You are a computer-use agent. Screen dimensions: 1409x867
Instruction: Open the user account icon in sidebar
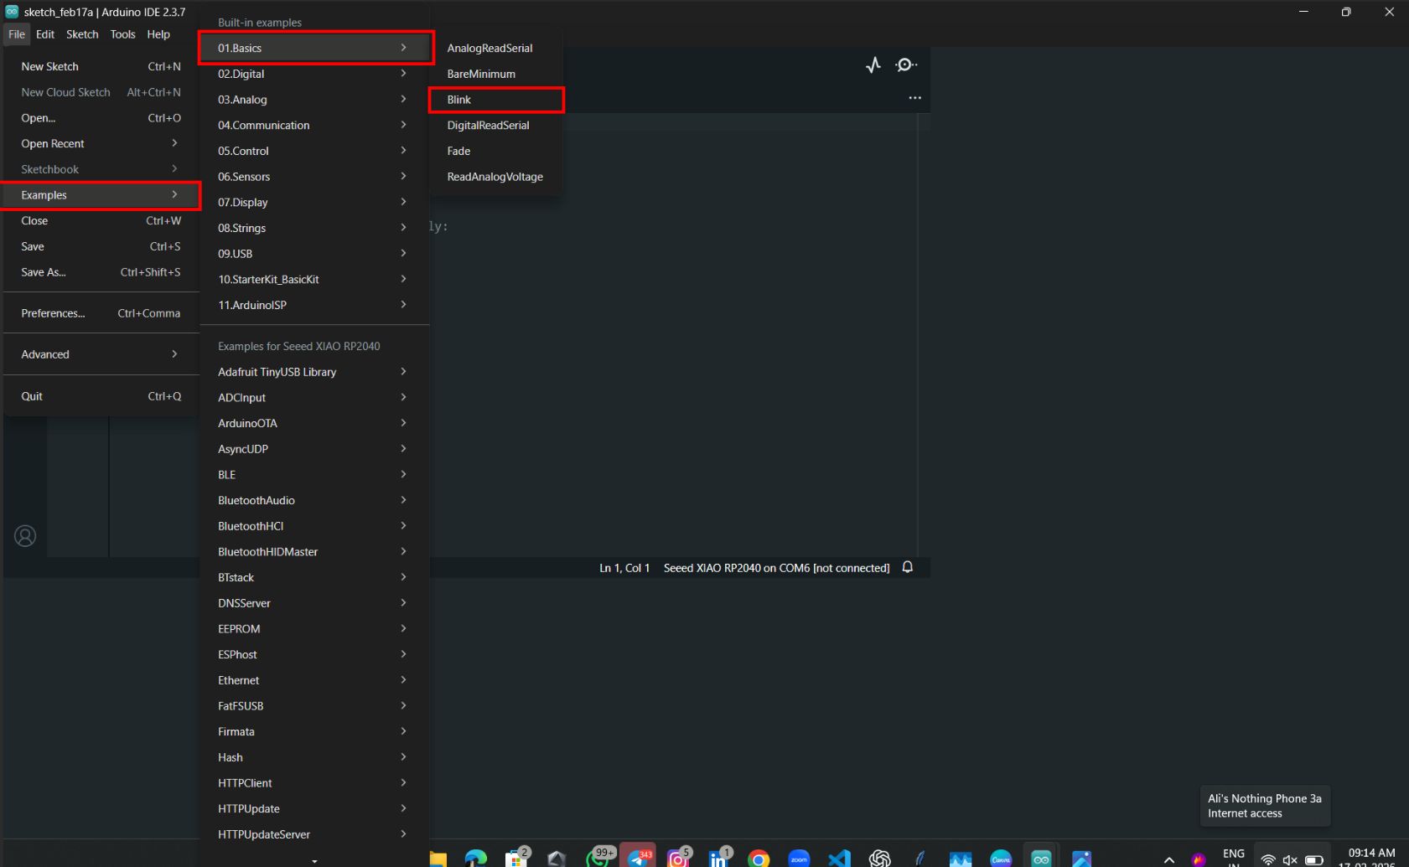(25, 536)
